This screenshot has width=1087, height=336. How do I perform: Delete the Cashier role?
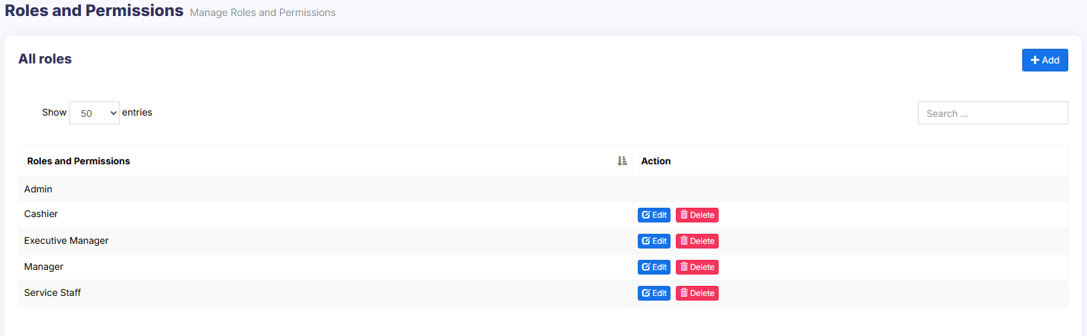[697, 215]
